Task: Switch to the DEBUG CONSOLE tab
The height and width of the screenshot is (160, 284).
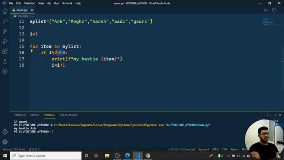Action: 69,115
